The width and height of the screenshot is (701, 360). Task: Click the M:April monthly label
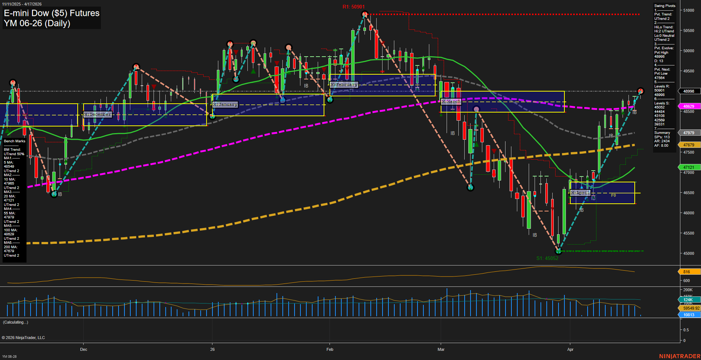pos(580,193)
